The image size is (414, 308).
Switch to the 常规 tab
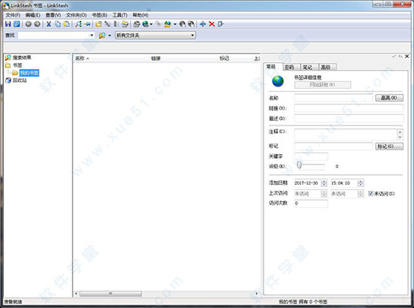[272, 67]
